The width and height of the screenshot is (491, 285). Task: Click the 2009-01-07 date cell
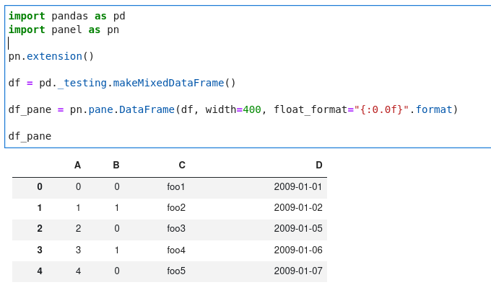(298, 271)
